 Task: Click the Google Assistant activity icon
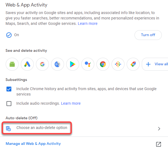[x=88, y=64]
